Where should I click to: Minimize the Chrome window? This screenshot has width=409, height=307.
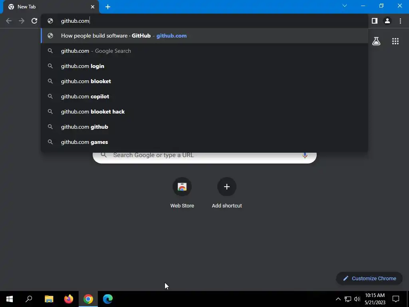tap(363, 6)
